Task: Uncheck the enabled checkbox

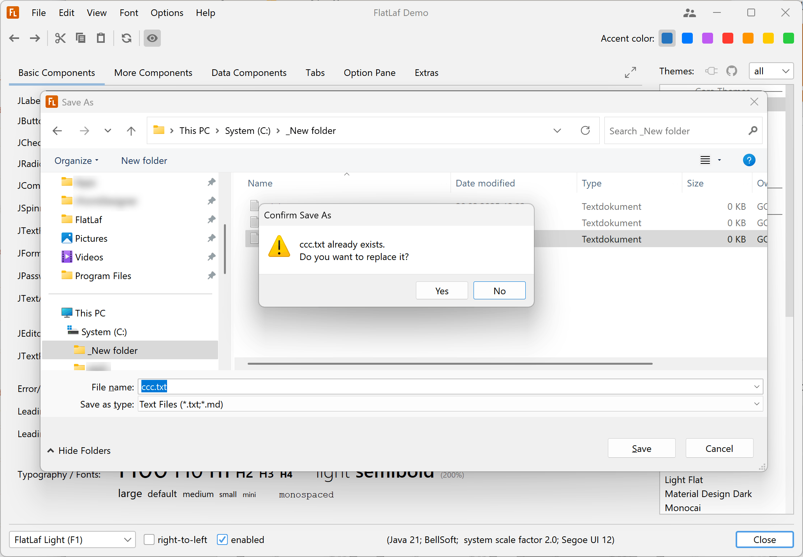Action: click(222, 539)
